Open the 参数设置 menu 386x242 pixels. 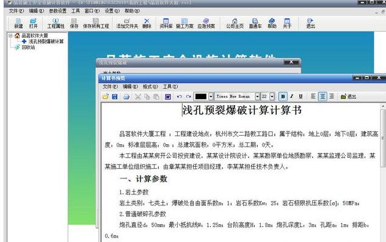pos(57,11)
